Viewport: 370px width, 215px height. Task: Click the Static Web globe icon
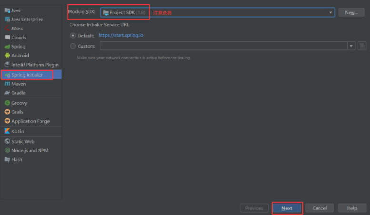[7, 141]
